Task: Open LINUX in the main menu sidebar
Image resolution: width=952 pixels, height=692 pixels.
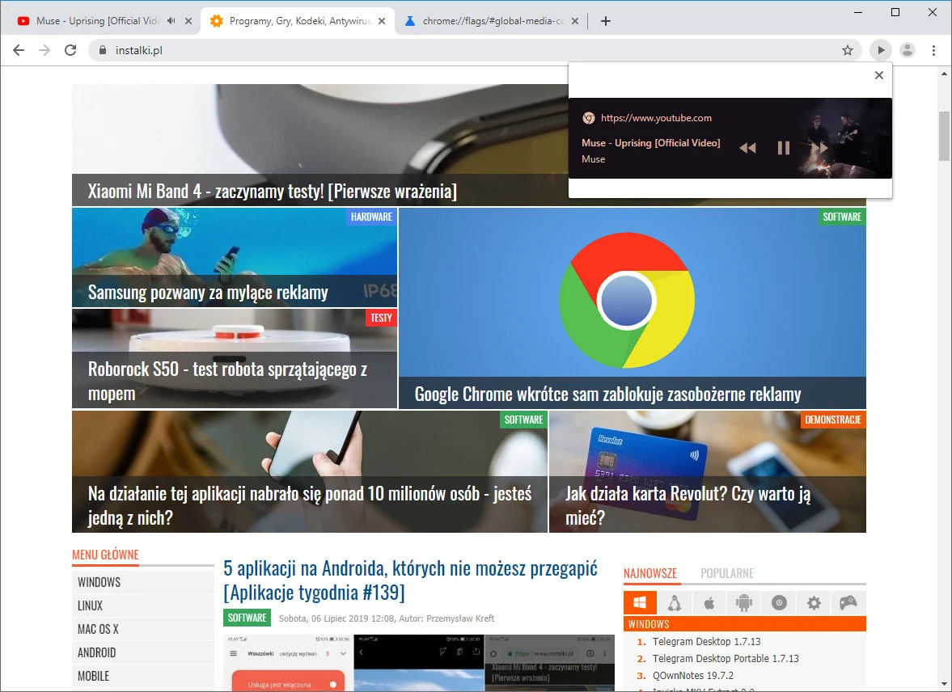Action: pos(90,605)
